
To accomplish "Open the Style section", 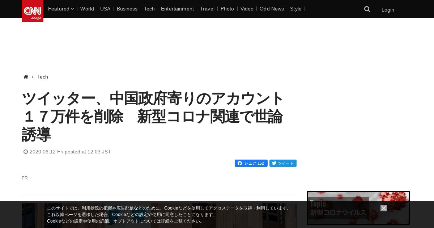I will 296,9.
